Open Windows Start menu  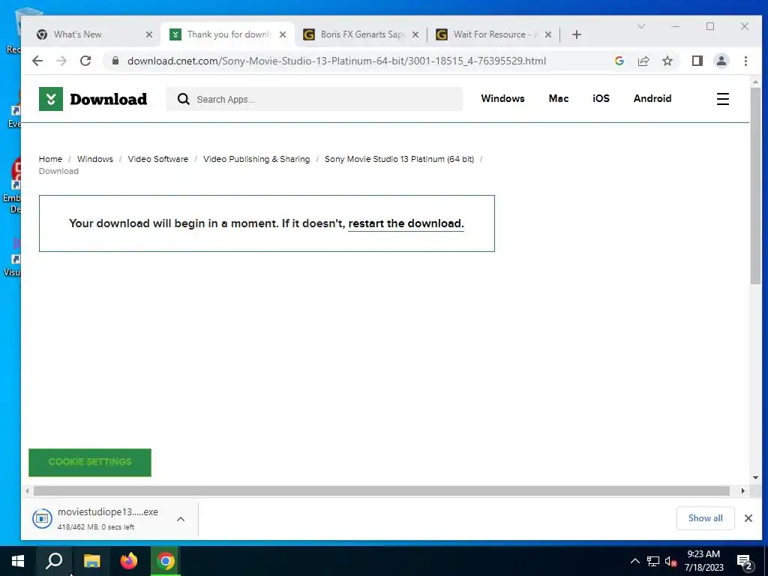point(18,561)
